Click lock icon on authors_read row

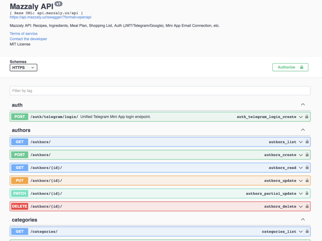click(307, 167)
